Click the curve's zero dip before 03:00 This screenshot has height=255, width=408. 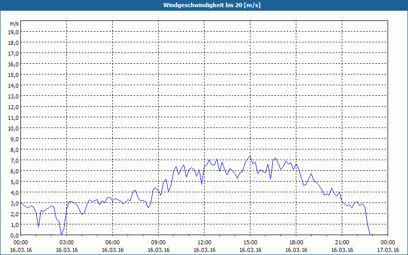tap(62, 235)
